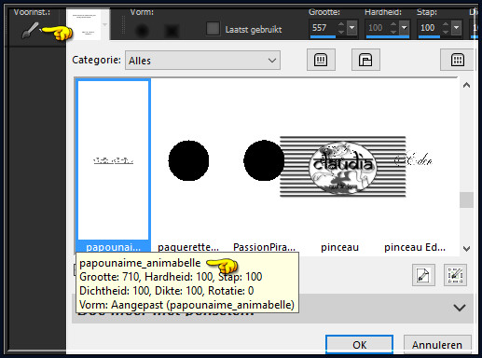Choose the round brush shape
Image resolution: width=482 pixels, height=358 pixels.
[142, 31]
